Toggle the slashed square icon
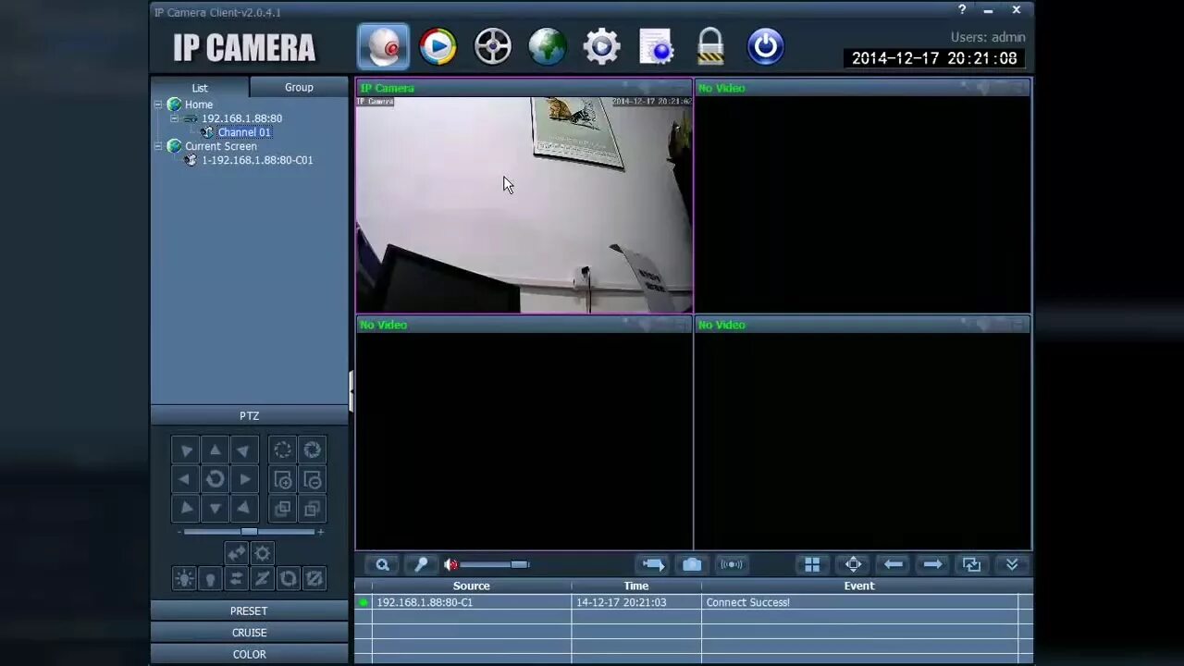 click(314, 579)
